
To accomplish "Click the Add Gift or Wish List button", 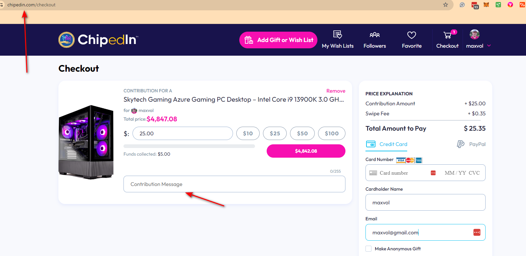I will pos(278,40).
